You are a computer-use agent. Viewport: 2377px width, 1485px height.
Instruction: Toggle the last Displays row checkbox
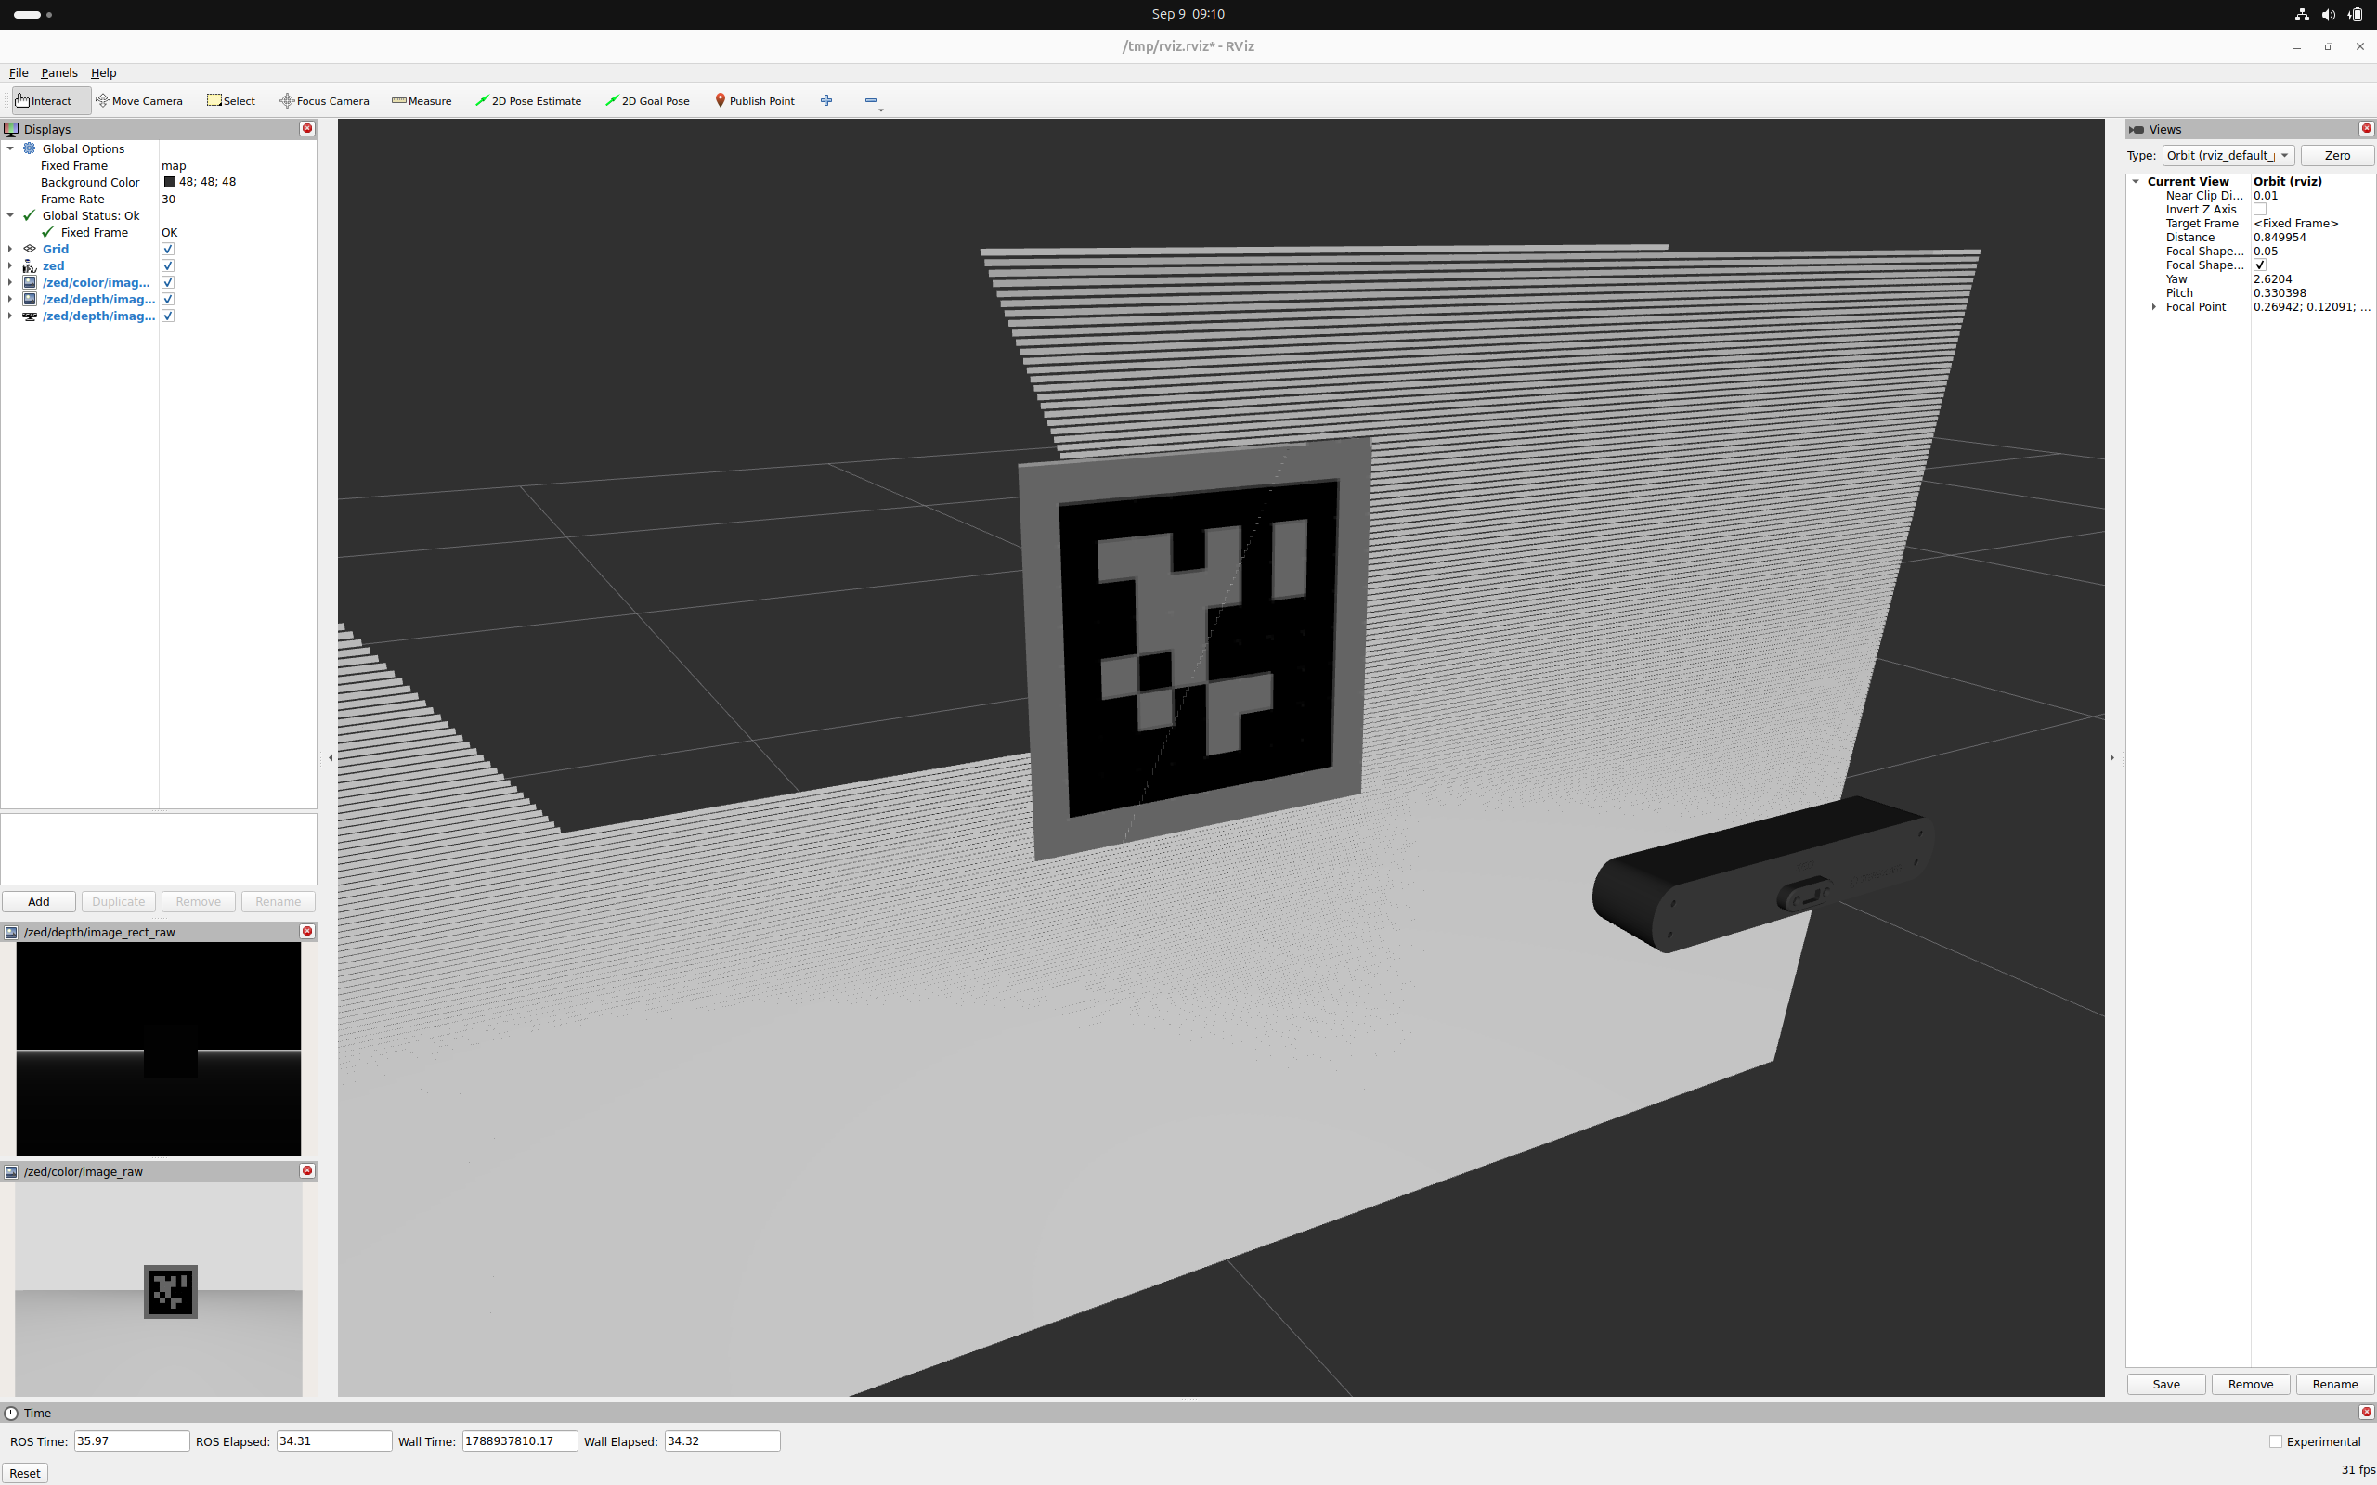pos(168,316)
